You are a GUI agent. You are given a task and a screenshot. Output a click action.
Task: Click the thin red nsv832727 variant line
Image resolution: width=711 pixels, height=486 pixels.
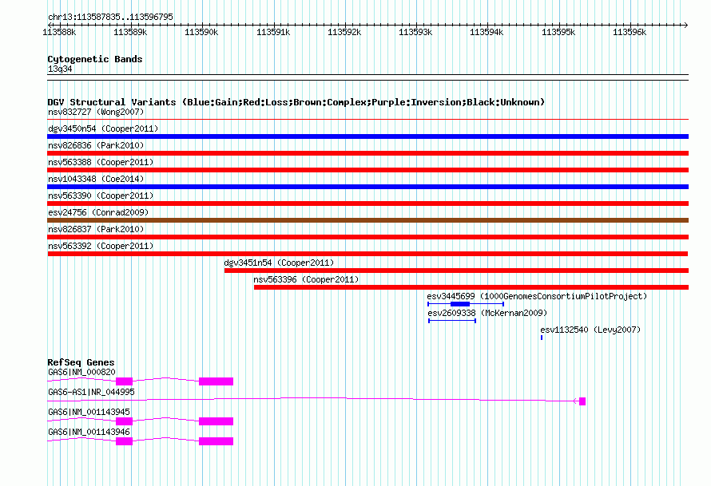coord(367,120)
